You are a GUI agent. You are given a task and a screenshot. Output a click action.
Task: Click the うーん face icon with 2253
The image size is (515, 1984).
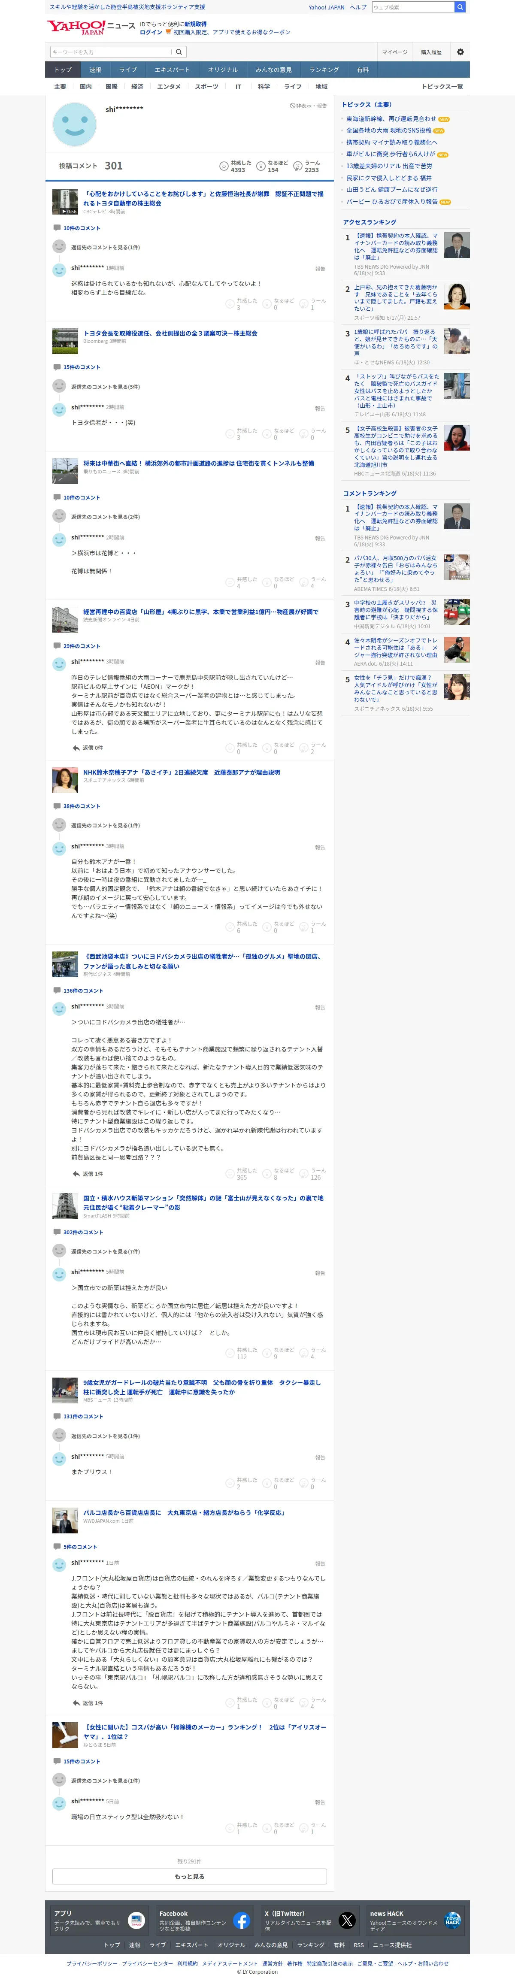click(x=298, y=166)
